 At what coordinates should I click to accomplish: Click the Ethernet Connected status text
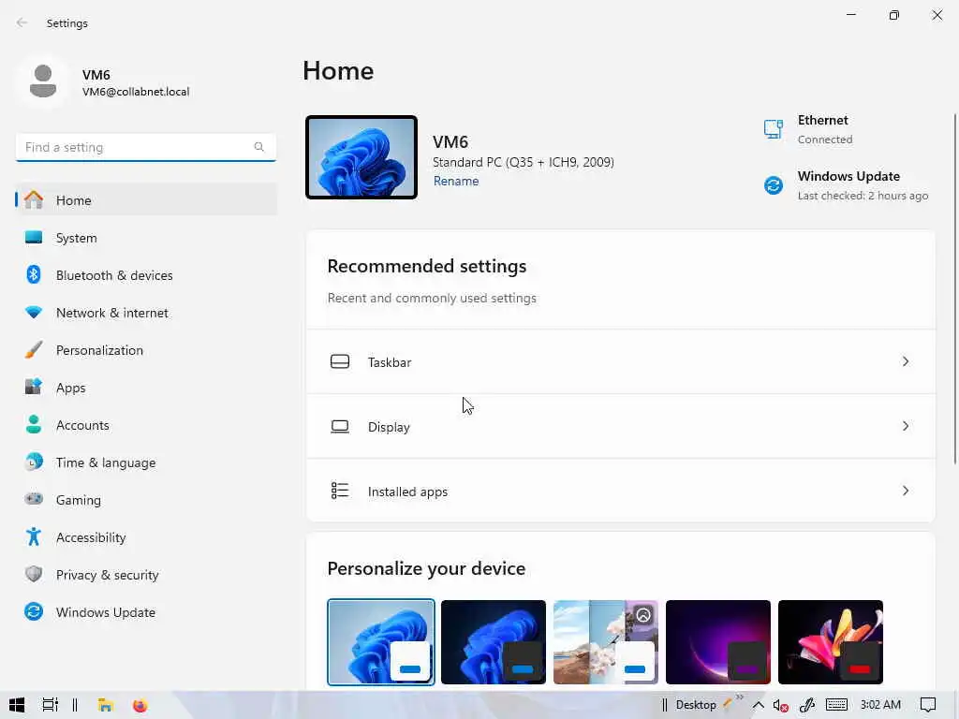coord(824,139)
